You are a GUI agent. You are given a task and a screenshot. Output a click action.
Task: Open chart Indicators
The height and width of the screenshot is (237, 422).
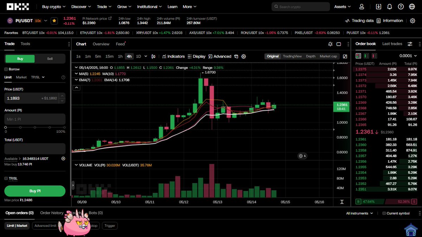pyautogui.click(x=173, y=56)
